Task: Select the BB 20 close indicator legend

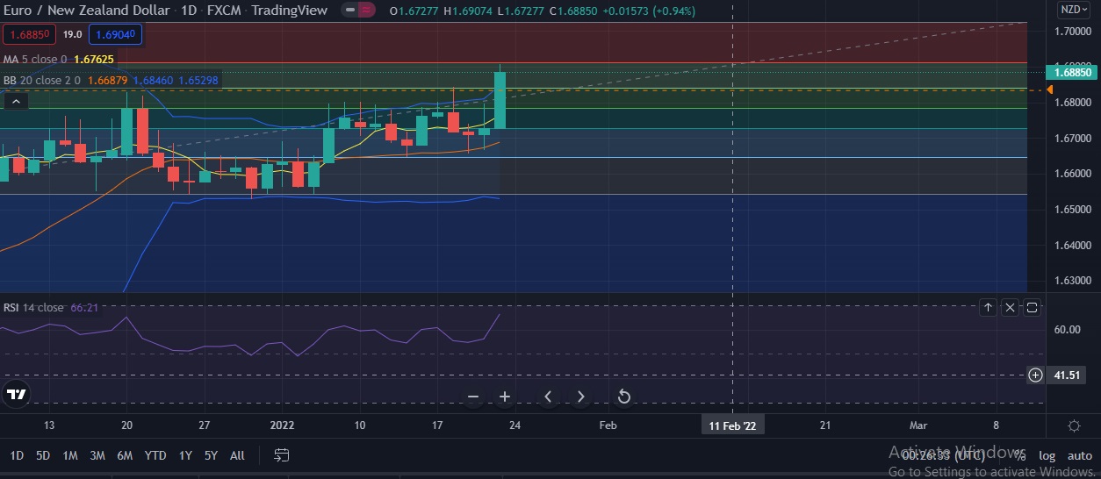Action: coord(40,80)
